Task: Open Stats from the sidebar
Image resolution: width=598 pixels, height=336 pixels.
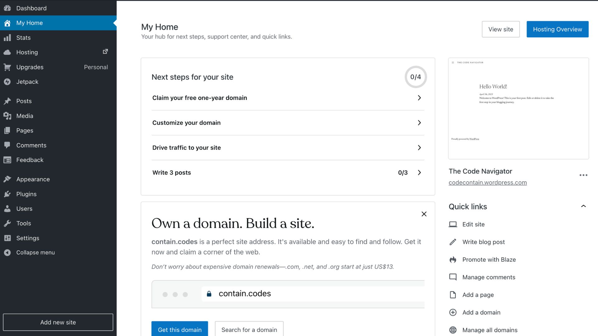Action: pos(58,38)
